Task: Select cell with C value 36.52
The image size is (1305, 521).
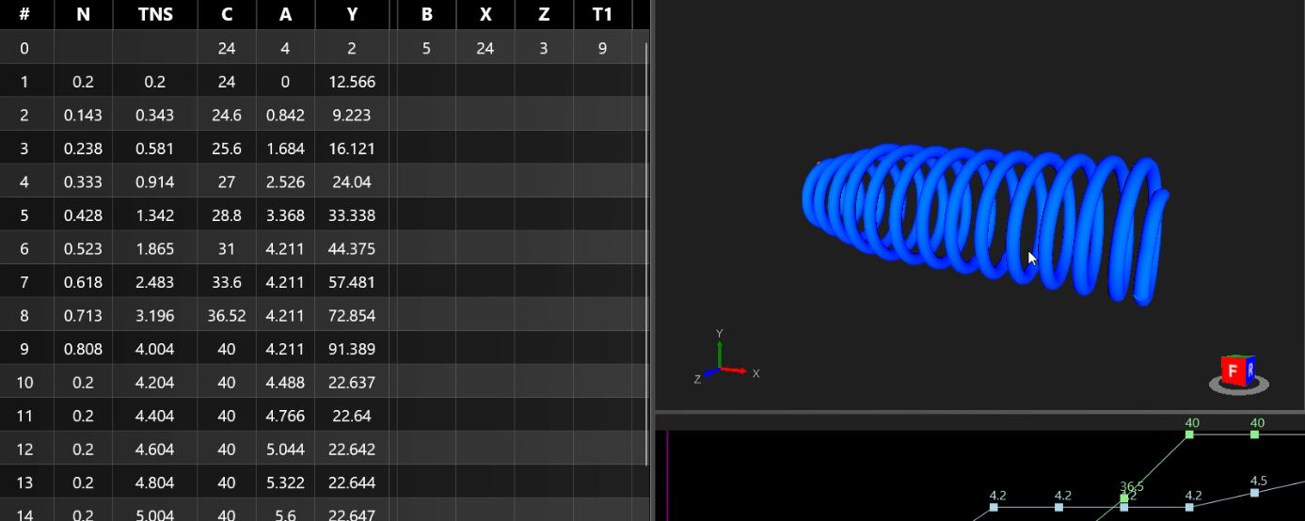Action: (x=227, y=316)
